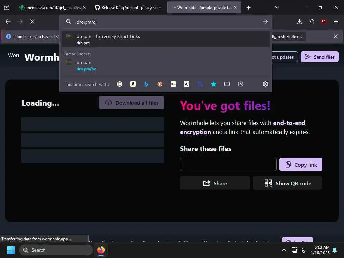Click the share link input field
This screenshot has width=344, height=258.
click(x=228, y=164)
